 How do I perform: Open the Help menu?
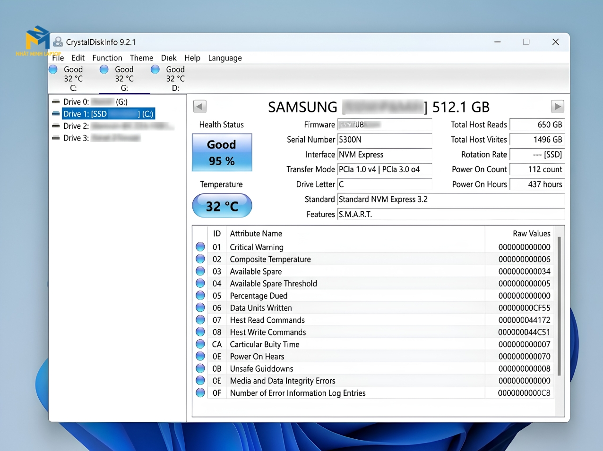pos(192,58)
